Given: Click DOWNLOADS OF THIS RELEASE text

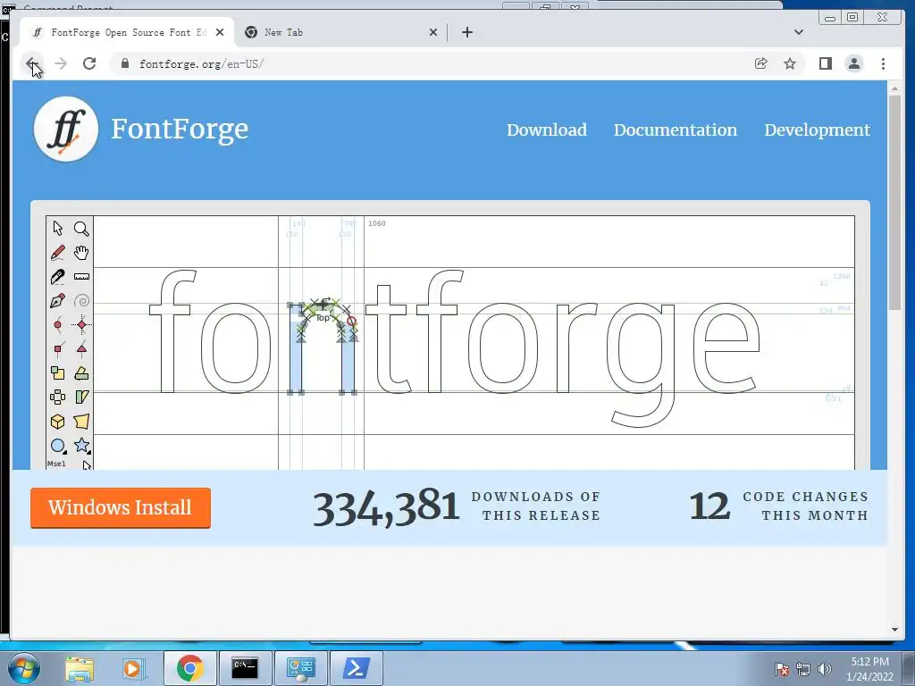Looking at the screenshot, I should pos(536,506).
